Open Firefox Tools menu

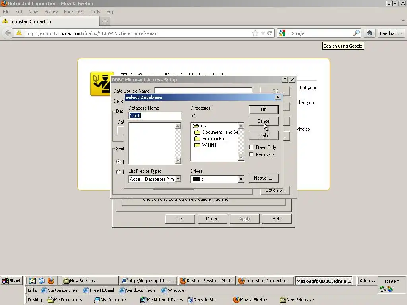pos(95,12)
